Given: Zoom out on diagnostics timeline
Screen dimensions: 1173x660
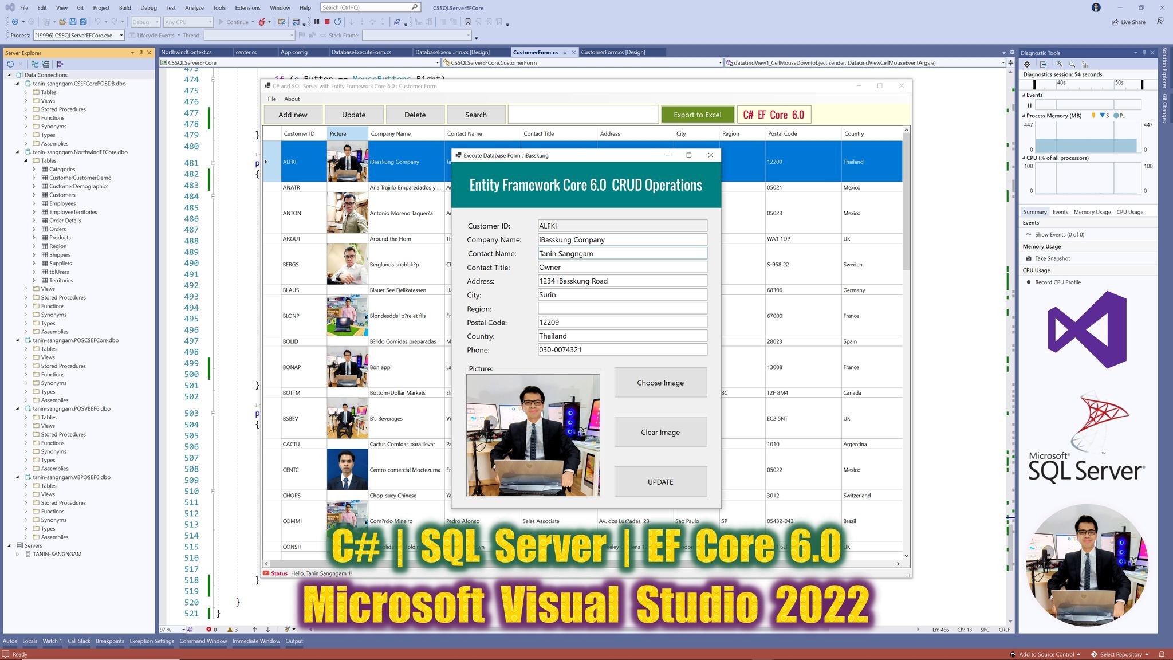Looking at the screenshot, I should (1072, 64).
